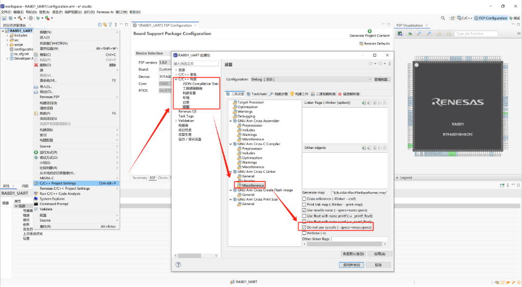Screen dimensions: 522x287
Task: Open the Configuration Debug dropdown
Action: [x=311, y=79]
